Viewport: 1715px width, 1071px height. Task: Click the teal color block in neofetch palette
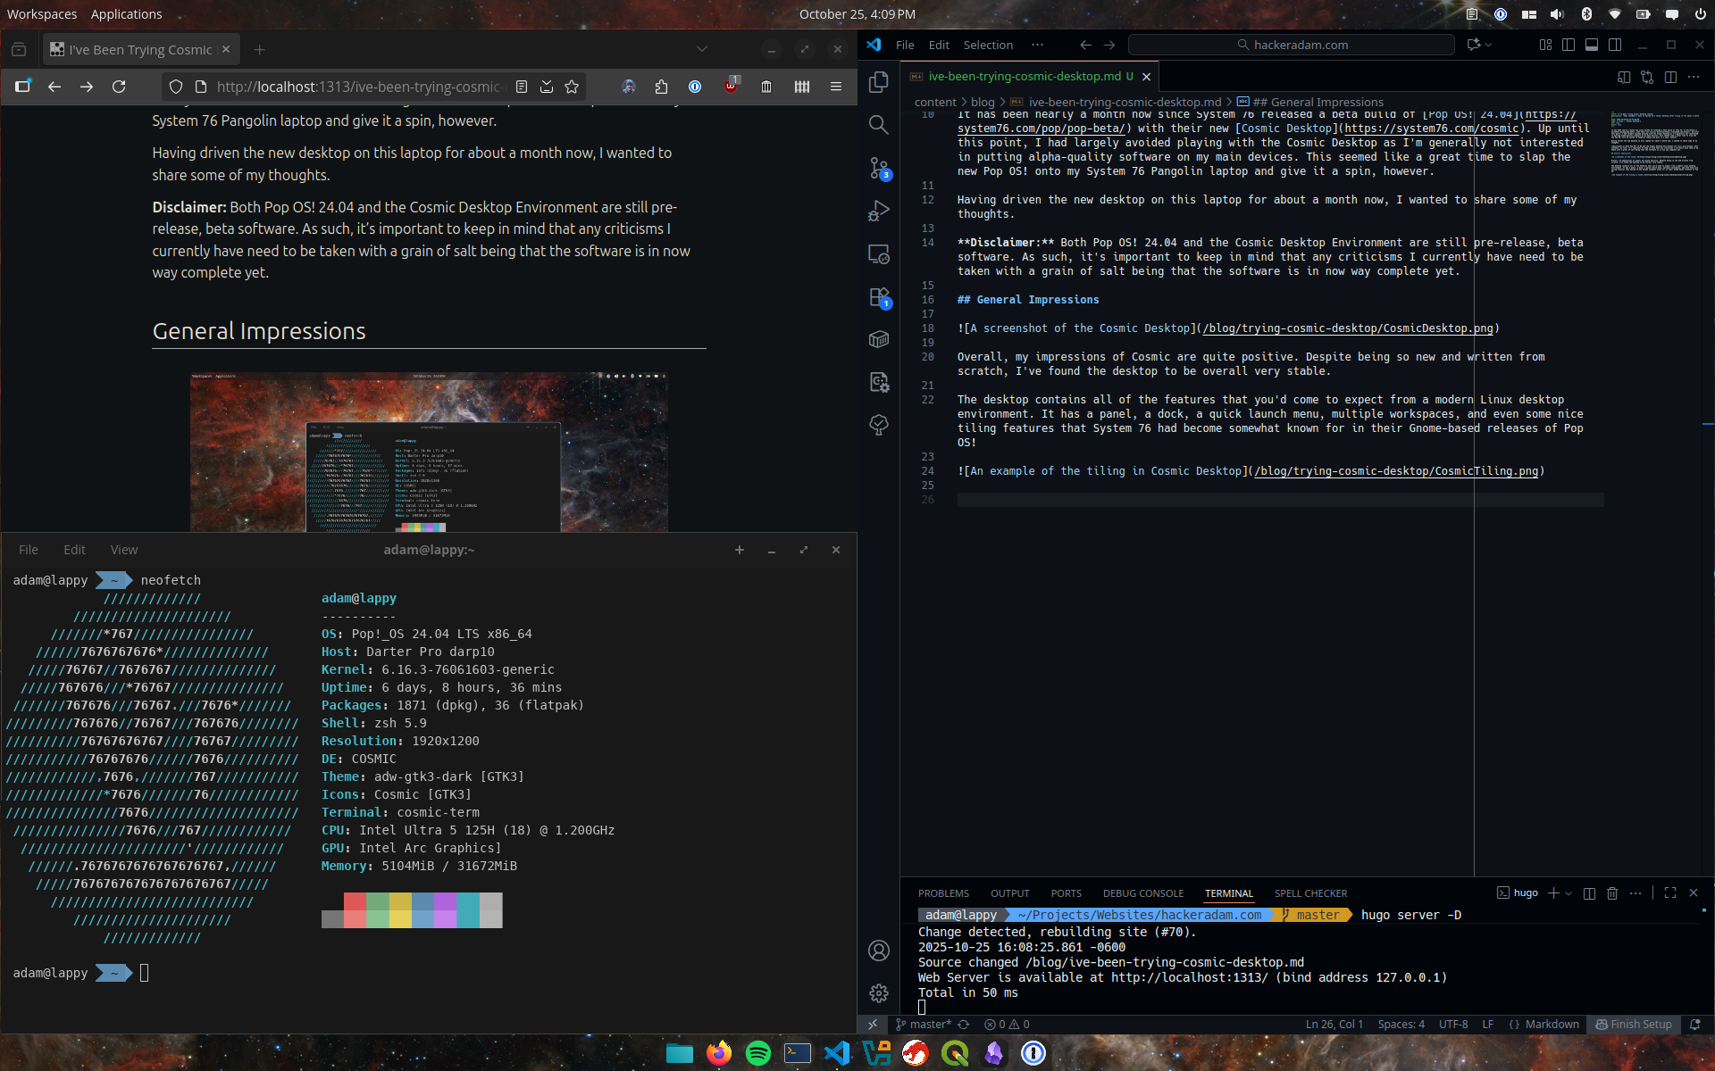pos(468,910)
